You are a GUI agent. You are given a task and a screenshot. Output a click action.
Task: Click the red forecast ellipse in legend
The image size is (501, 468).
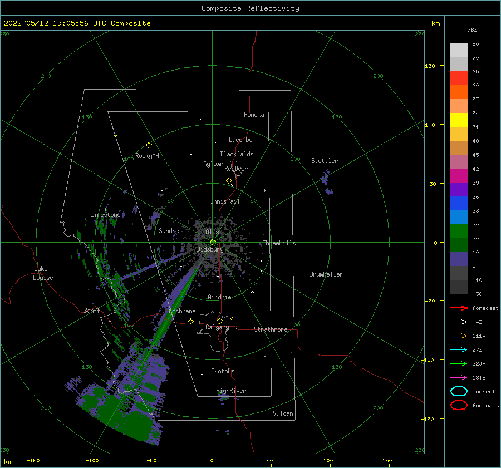[459, 405]
